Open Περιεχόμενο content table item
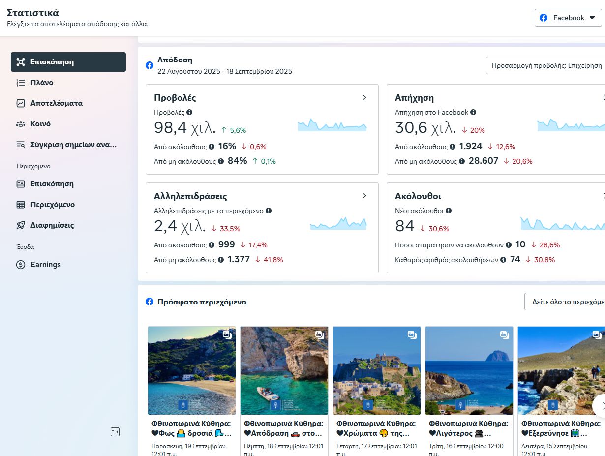This screenshot has height=456, width=605. coord(68,205)
